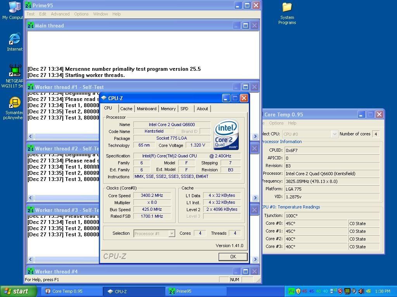Click the Prime95 title bar icon

click(x=28, y=5)
